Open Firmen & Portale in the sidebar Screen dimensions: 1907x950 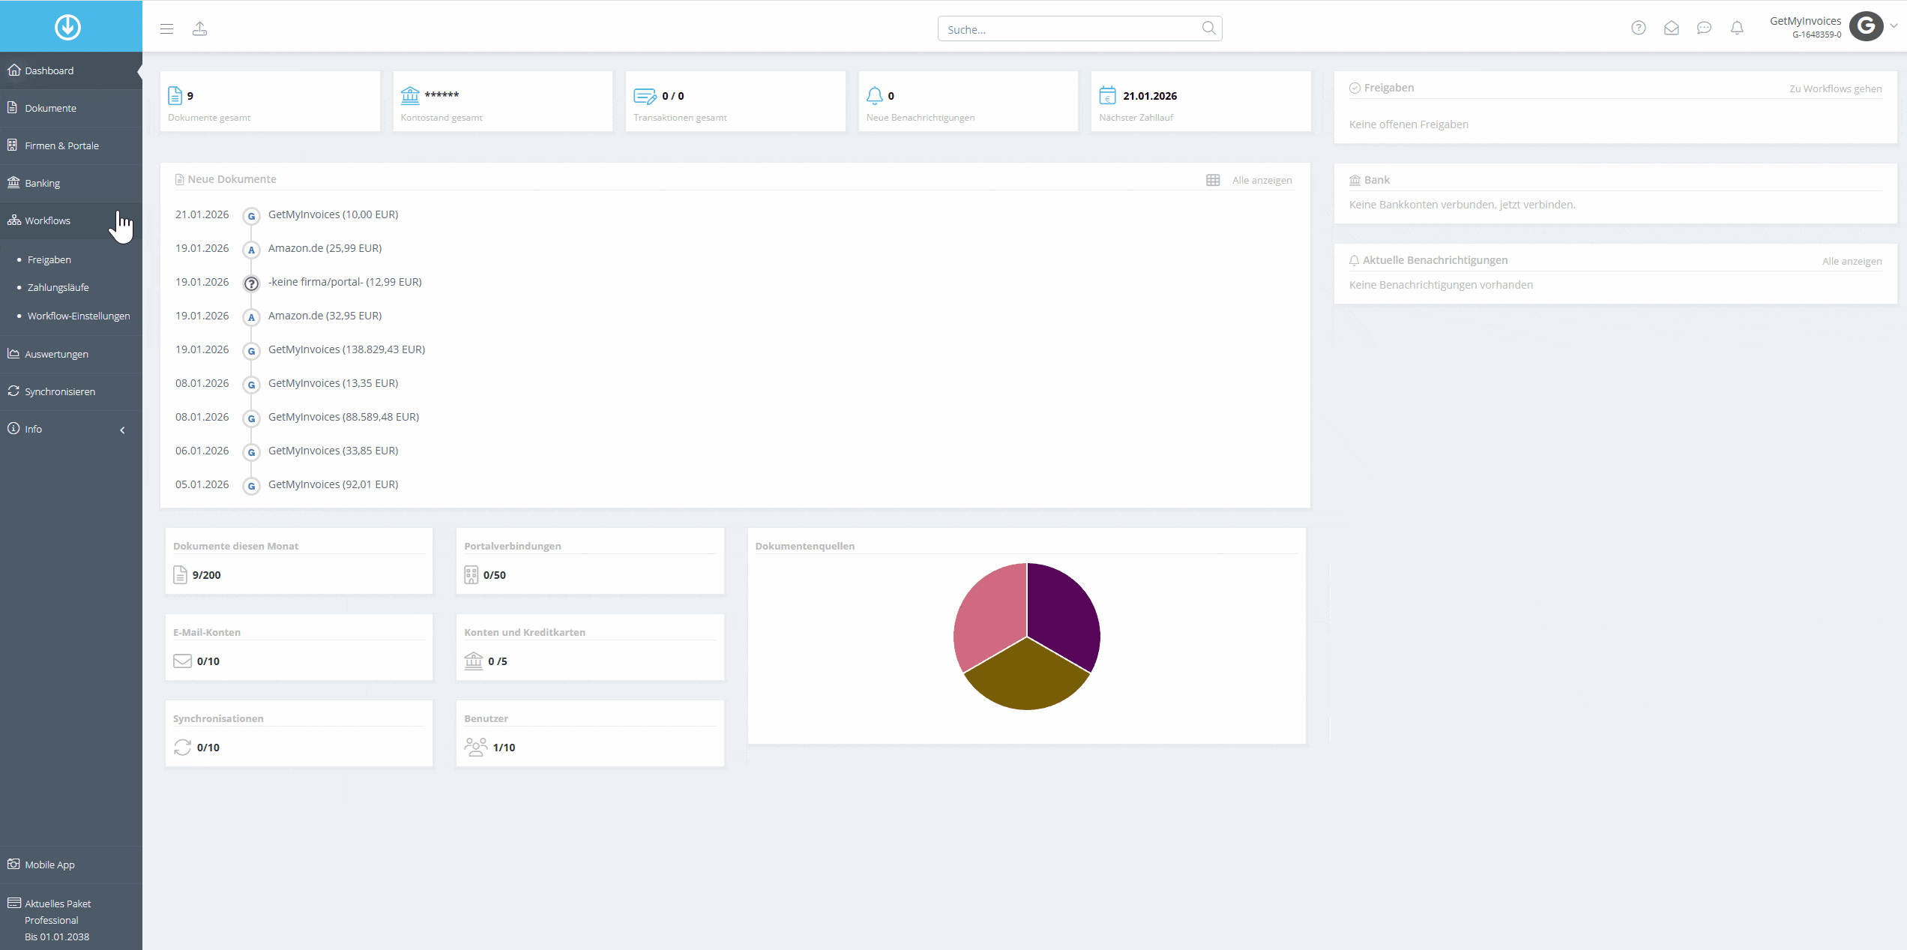[71, 145]
